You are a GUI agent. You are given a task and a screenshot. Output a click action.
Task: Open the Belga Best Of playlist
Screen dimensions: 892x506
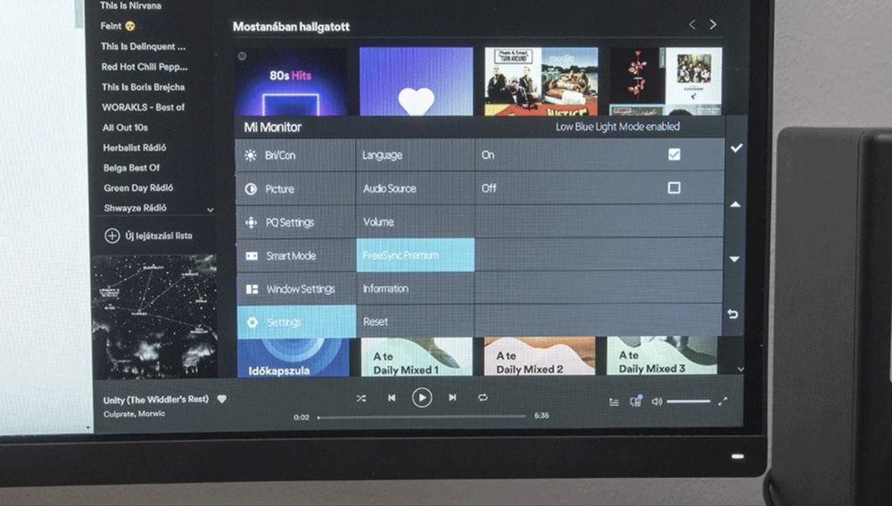pos(131,168)
